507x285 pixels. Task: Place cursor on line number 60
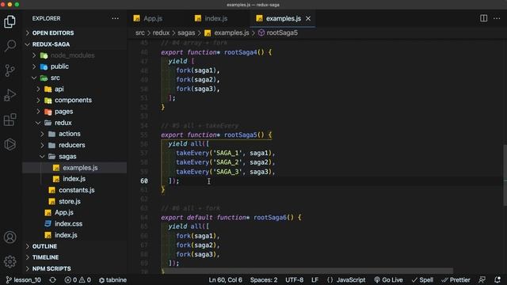(144, 181)
